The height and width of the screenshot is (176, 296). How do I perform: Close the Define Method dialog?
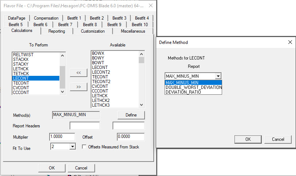point(290,42)
